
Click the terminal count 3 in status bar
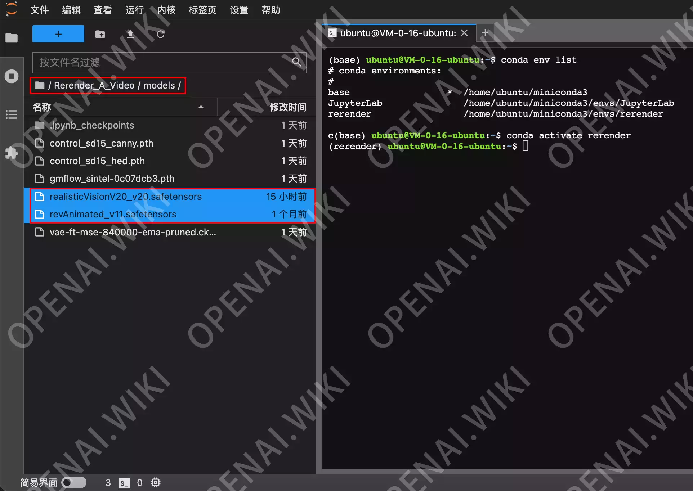tap(108, 483)
